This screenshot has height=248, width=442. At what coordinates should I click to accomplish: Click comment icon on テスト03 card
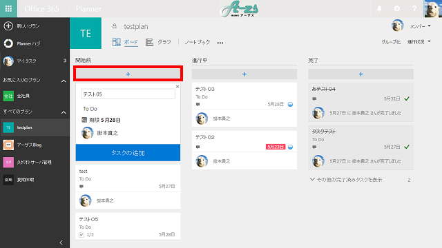pos(198,104)
